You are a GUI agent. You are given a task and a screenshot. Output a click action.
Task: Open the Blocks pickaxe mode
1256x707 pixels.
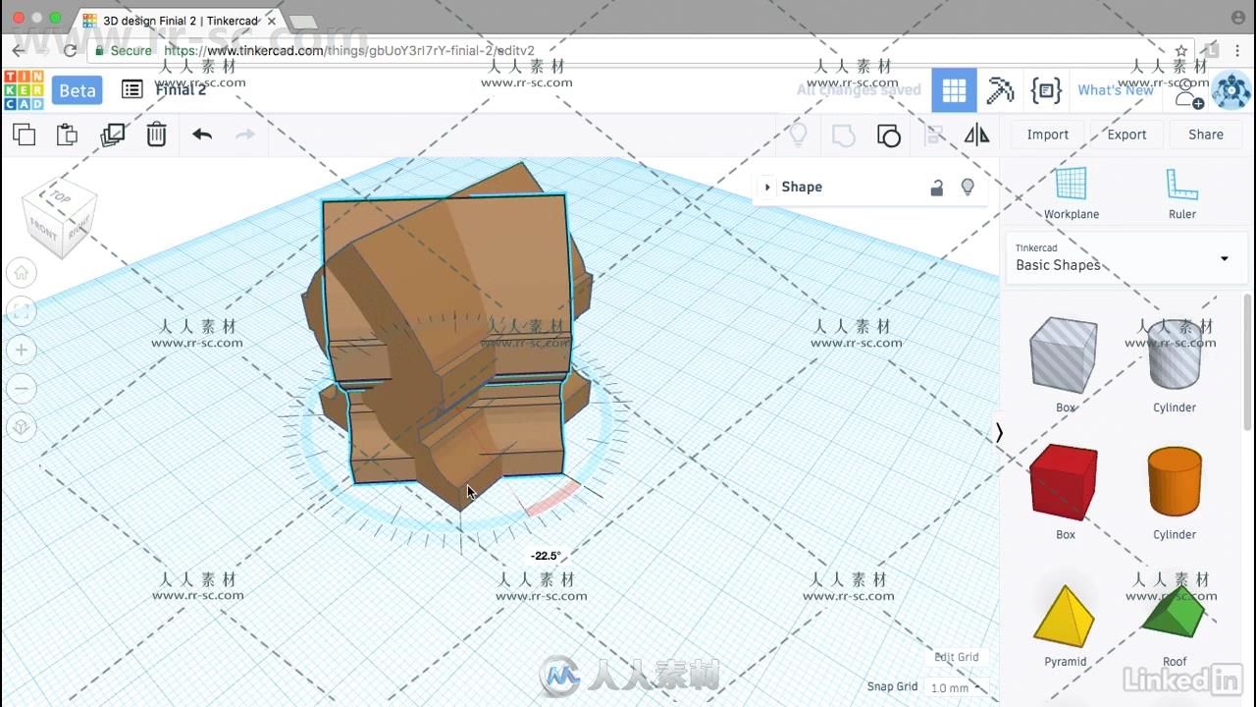pos(1000,90)
